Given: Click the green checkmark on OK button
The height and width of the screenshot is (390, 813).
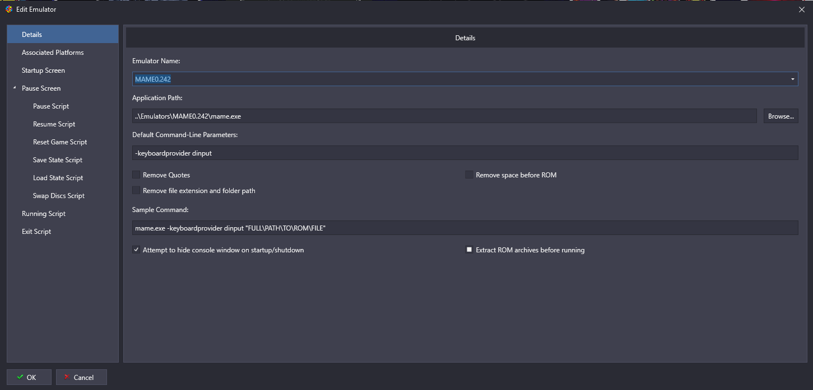Looking at the screenshot, I should coord(20,377).
